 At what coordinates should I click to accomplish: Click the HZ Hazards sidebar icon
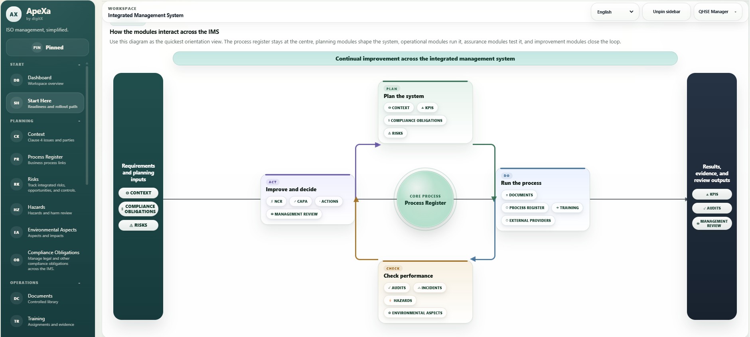tap(16, 210)
